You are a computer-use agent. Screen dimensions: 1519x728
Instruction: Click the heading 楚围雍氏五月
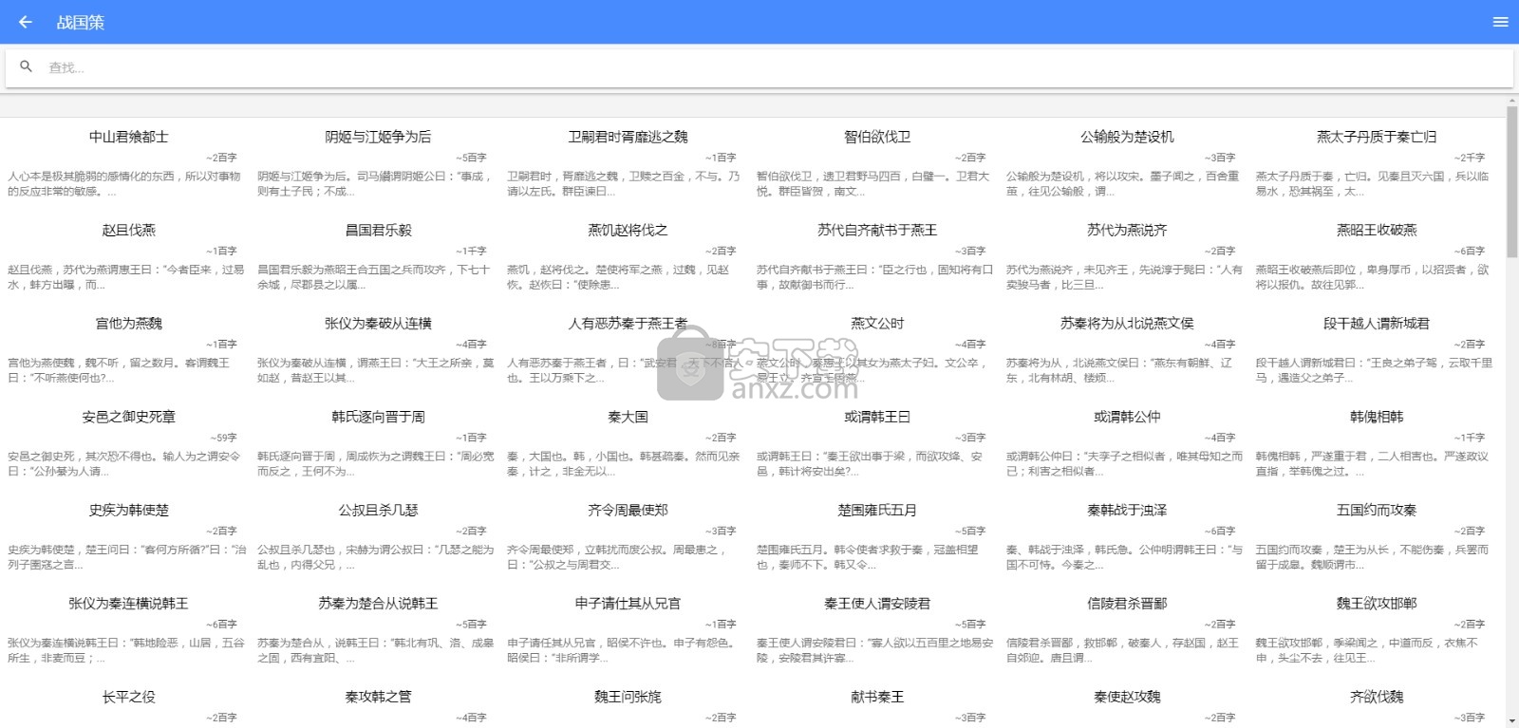coord(877,510)
